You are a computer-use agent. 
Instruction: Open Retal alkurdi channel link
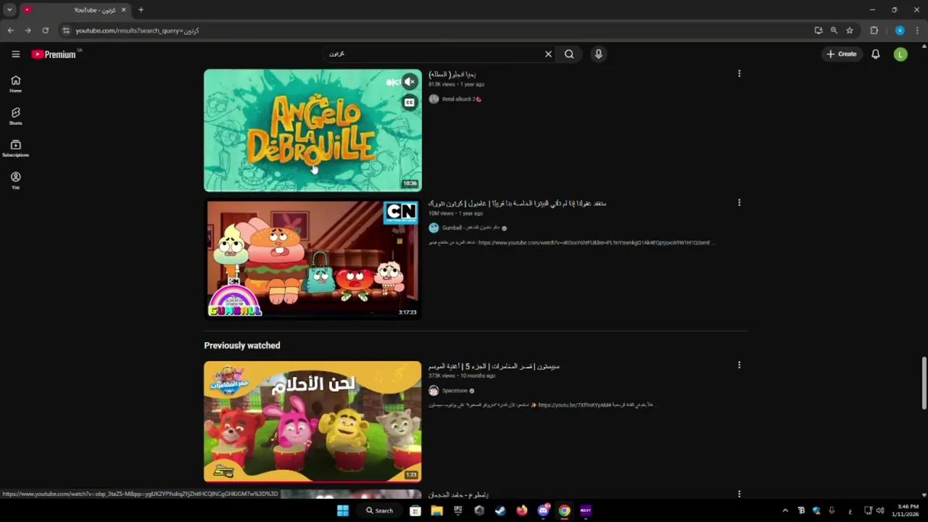tap(462, 99)
